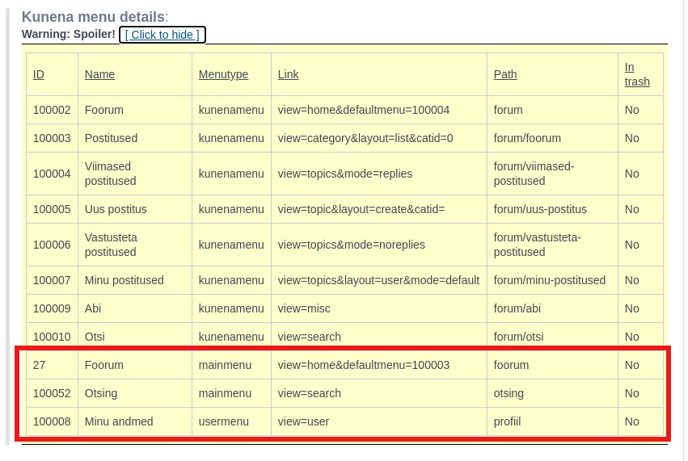The image size is (688, 461).
Task: Select the 'view=misc' link cell
Action: [x=304, y=308]
